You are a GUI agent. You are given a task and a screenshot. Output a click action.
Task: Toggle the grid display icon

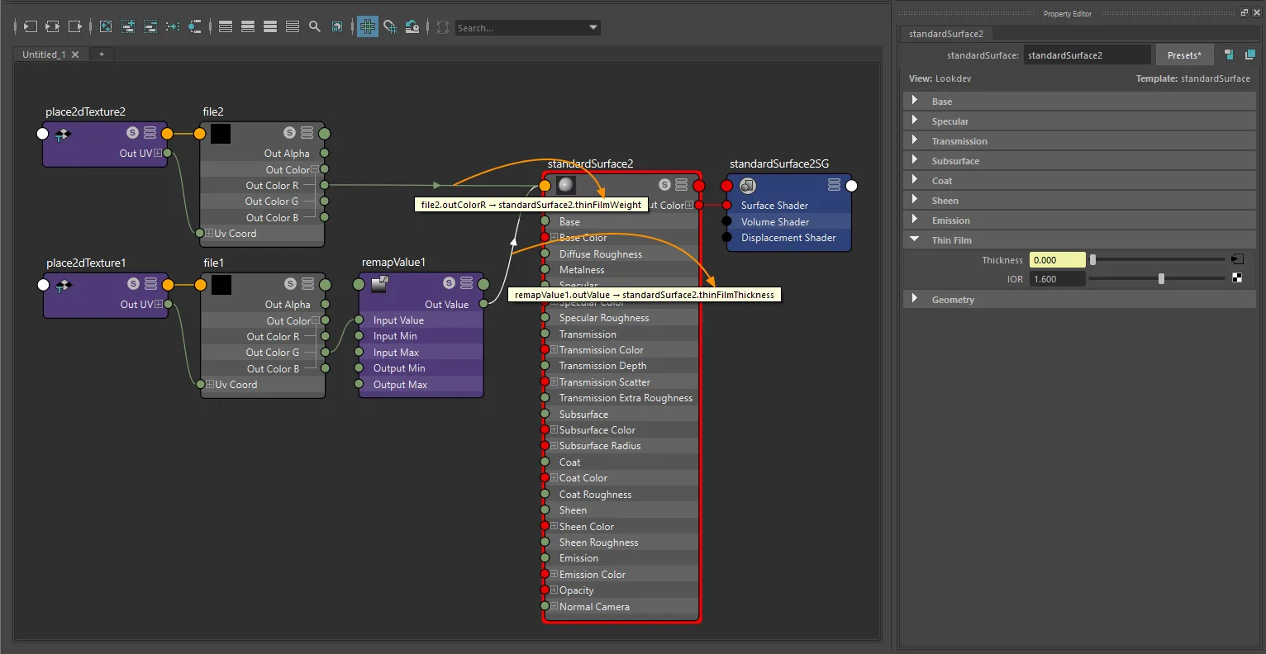368,26
